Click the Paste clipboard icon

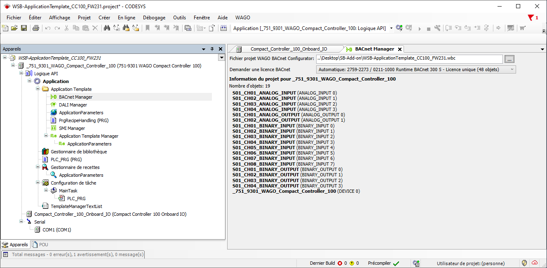coord(85,28)
